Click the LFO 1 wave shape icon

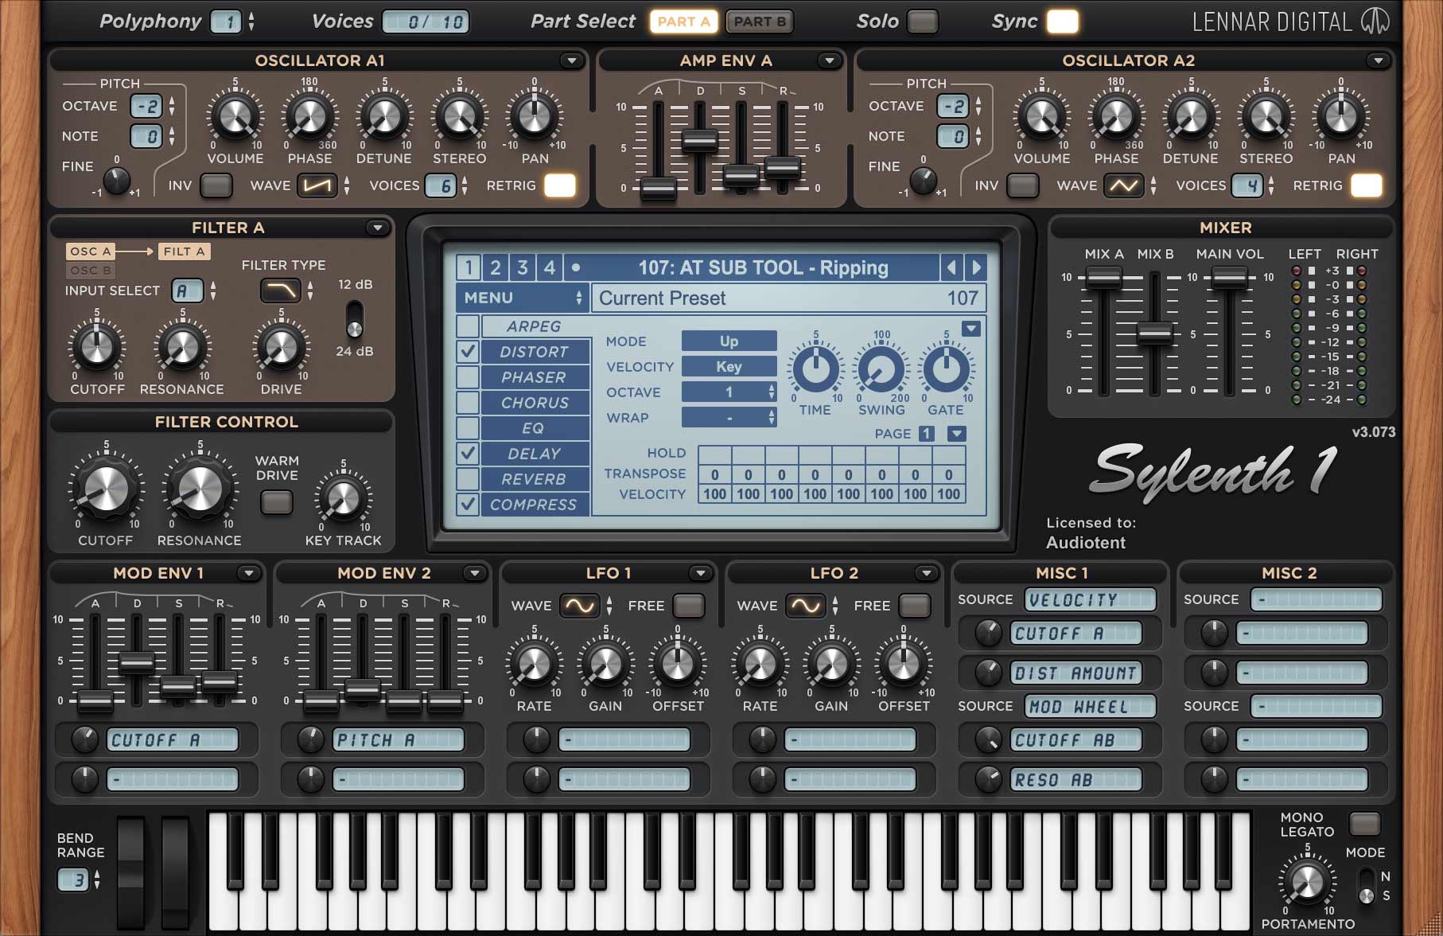coord(579,606)
